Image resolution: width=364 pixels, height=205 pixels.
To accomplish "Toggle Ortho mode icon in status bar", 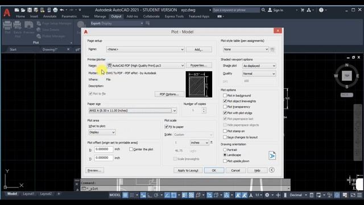I will point(150,195).
